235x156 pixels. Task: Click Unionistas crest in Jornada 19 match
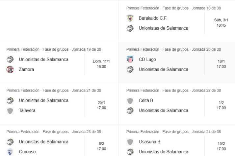tap(10, 60)
